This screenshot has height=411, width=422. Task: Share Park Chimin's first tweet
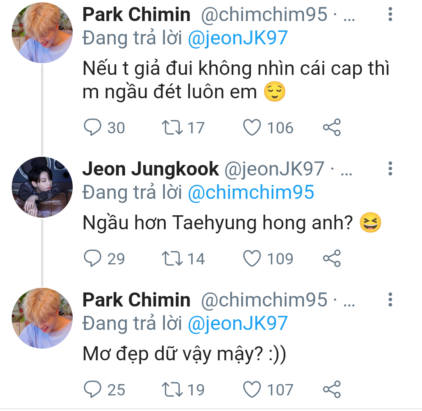(332, 128)
